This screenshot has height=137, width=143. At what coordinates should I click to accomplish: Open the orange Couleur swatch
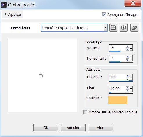tap(117, 100)
